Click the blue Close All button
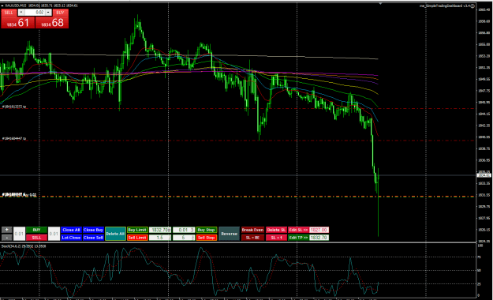This screenshot has width=493, height=300. tap(71, 230)
